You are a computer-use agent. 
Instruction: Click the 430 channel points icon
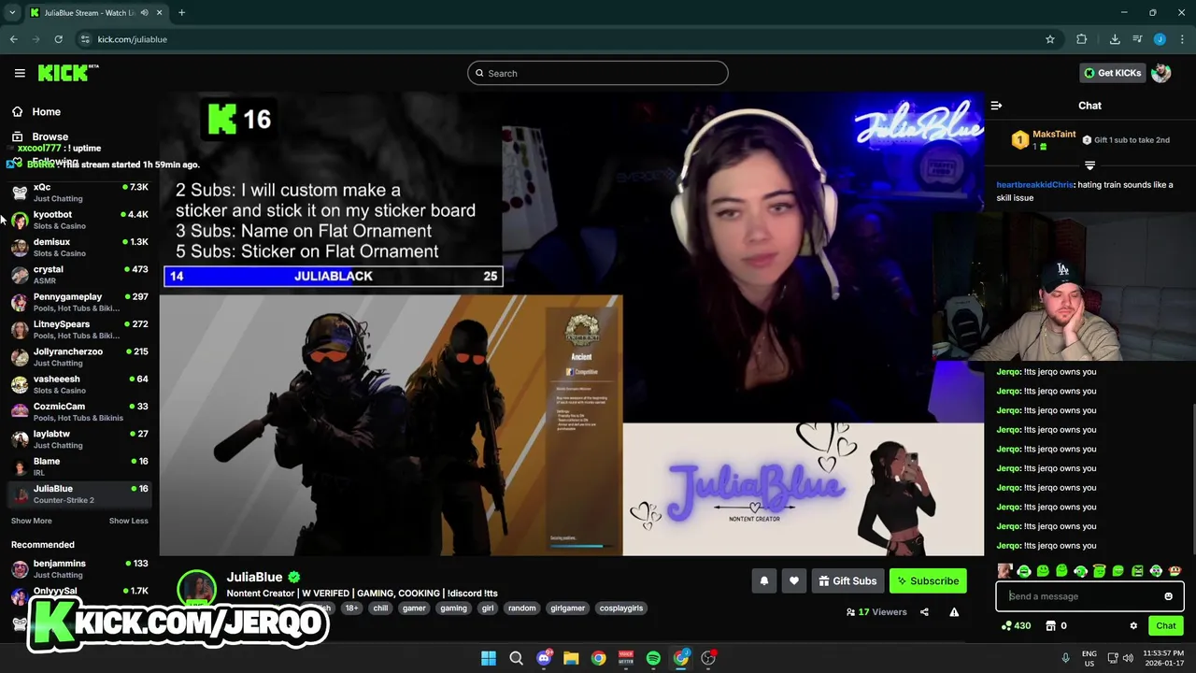click(1007, 626)
